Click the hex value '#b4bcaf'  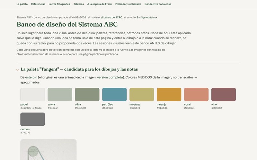[x=53, y=108]
